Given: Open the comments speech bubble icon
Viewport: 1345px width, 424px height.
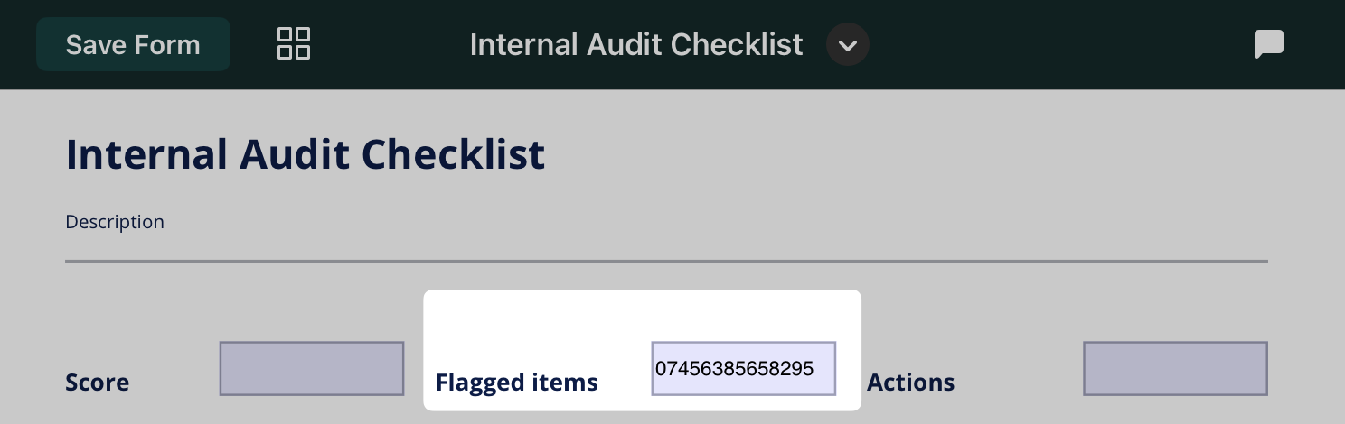Looking at the screenshot, I should (x=1269, y=43).
